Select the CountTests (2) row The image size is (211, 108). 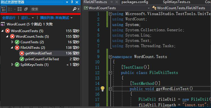(40, 42)
